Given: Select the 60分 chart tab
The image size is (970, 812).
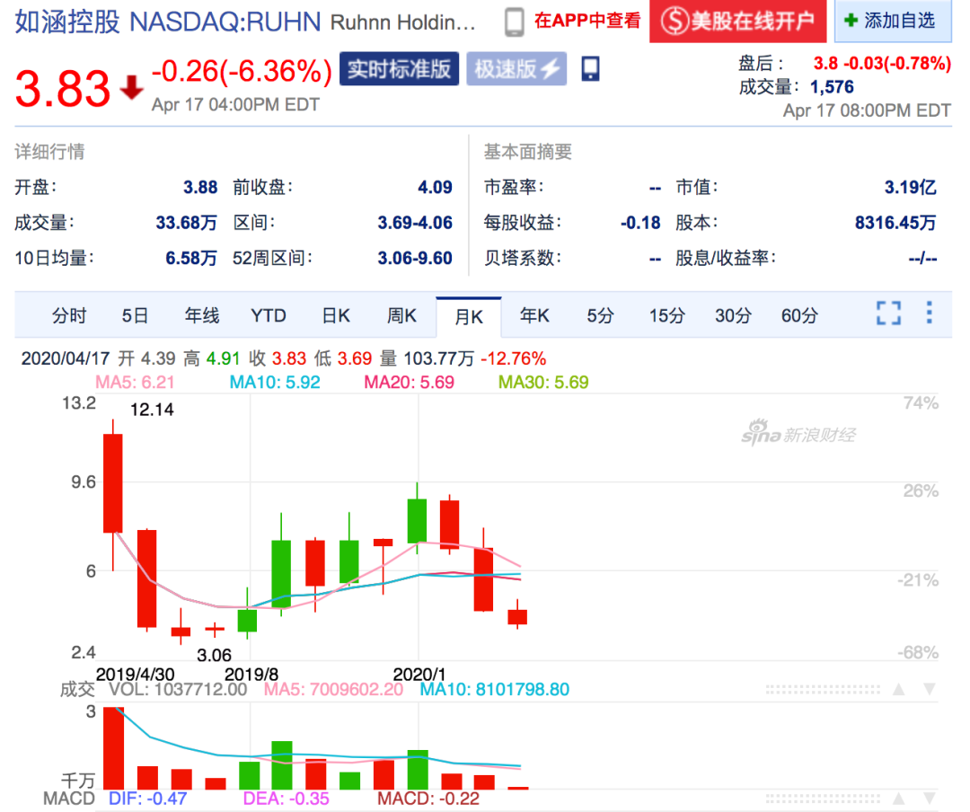Looking at the screenshot, I should pyautogui.click(x=799, y=315).
